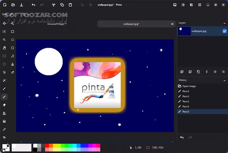Pick black from the color palette

point(35,149)
